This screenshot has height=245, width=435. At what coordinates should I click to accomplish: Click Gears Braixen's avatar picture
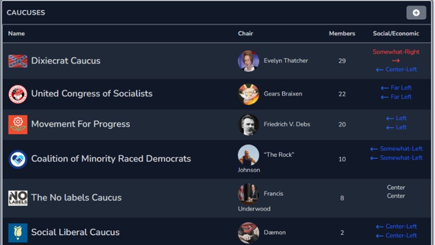tap(248, 94)
